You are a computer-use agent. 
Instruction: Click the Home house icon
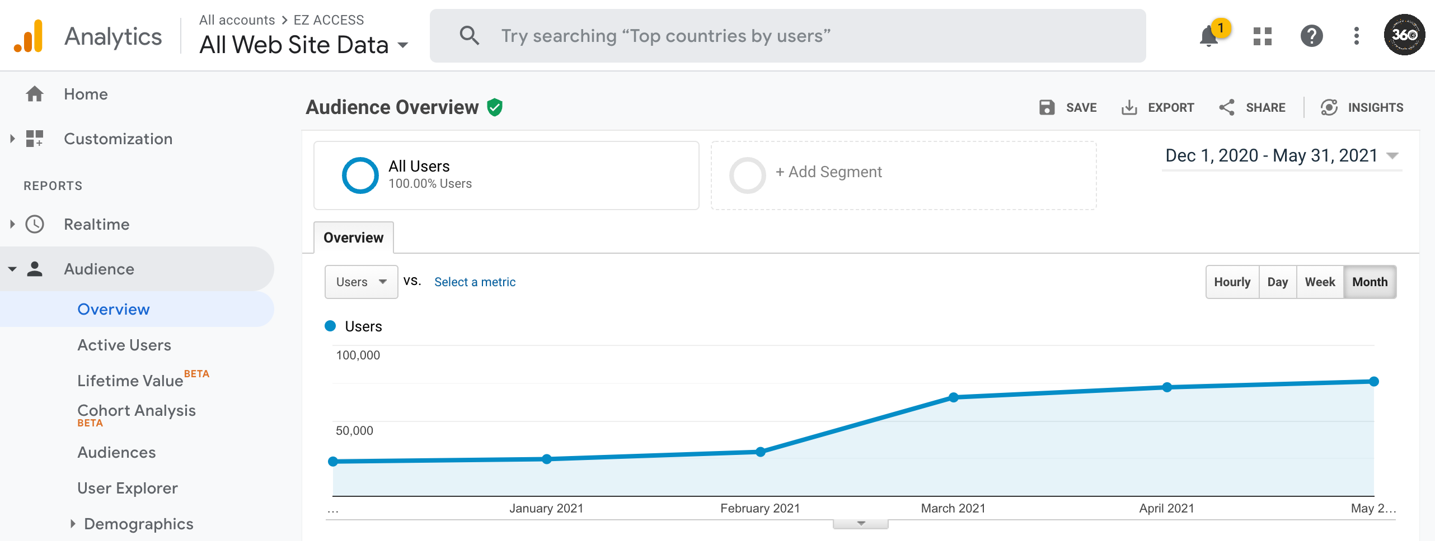[35, 94]
